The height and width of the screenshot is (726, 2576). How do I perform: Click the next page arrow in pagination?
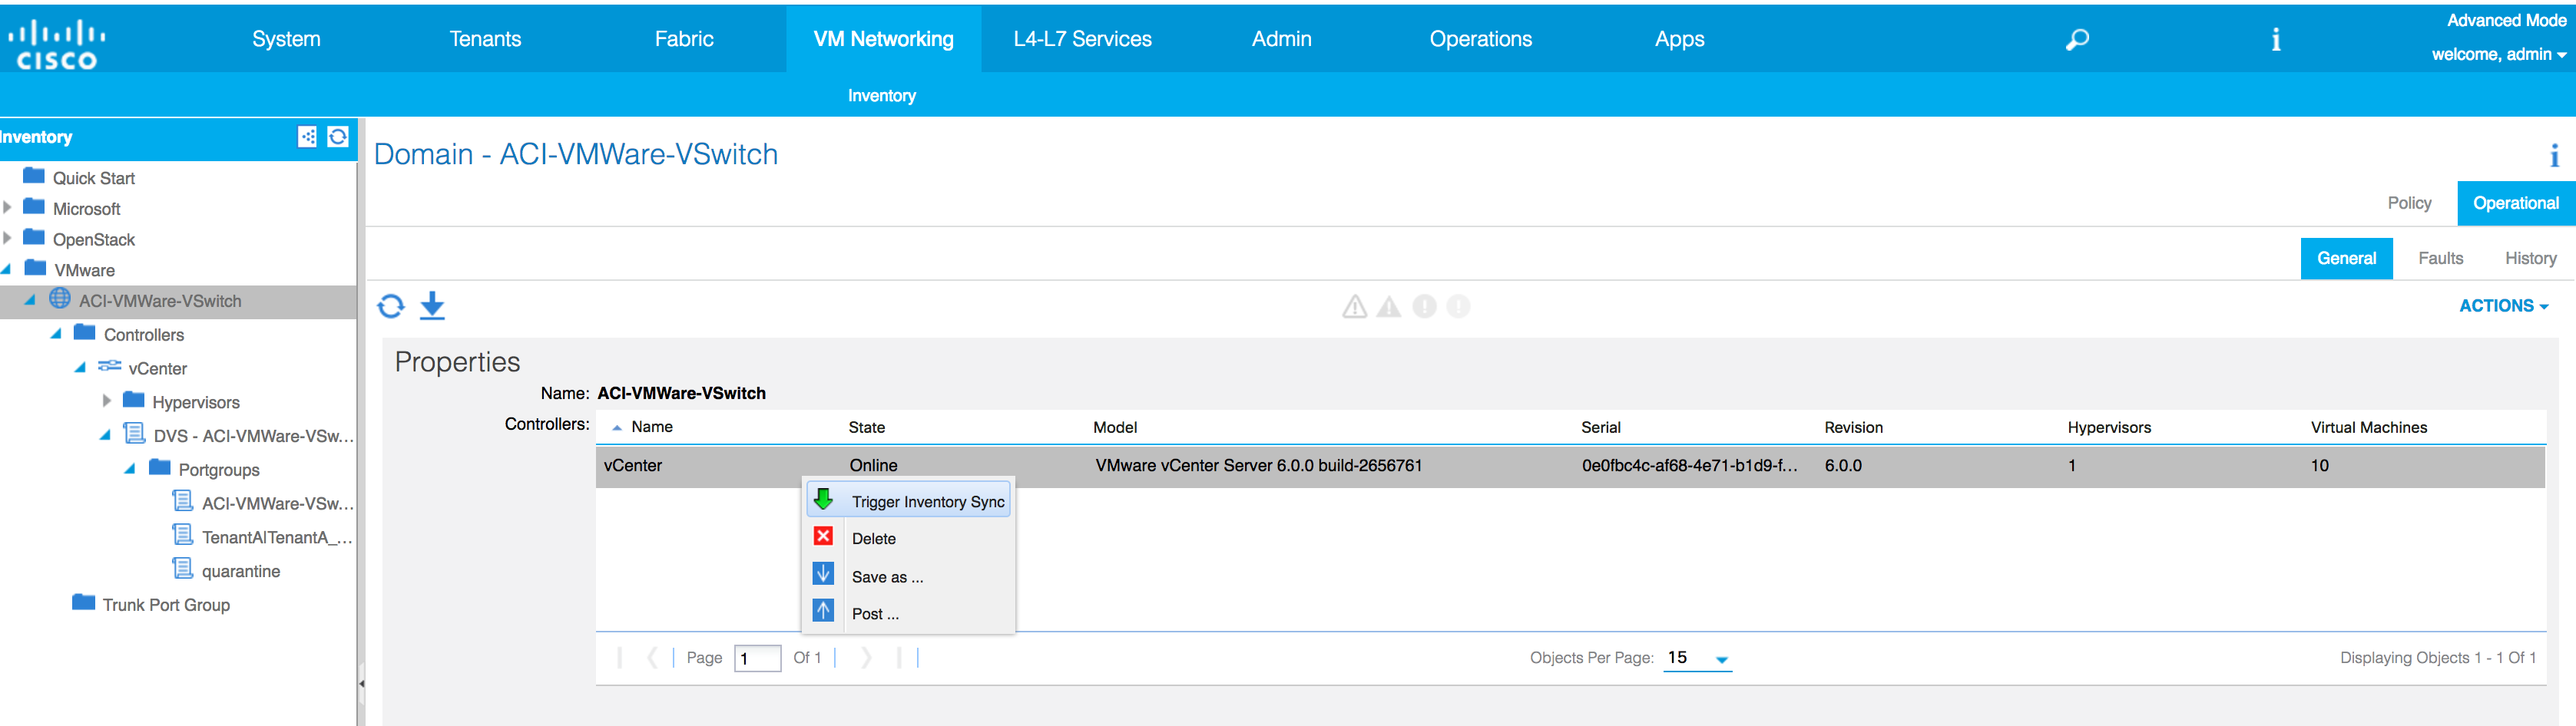pos(866,657)
